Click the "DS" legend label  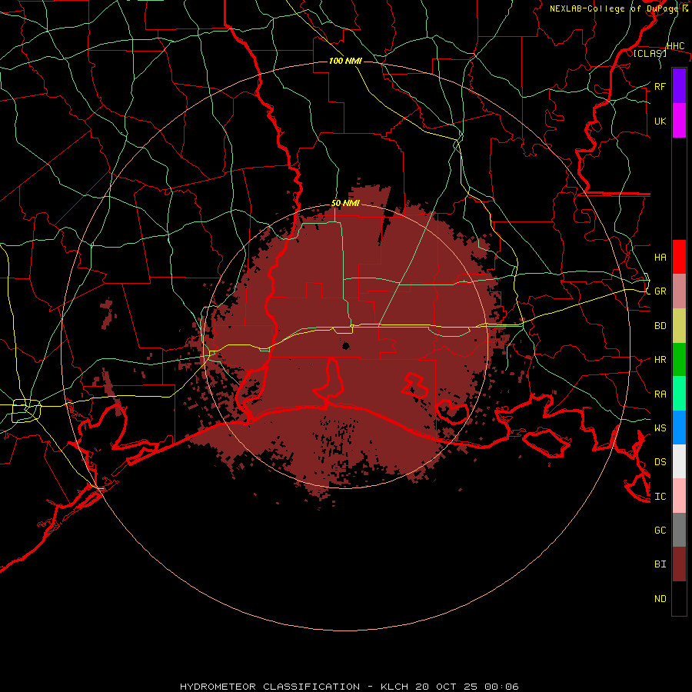click(x=660, y=462)
